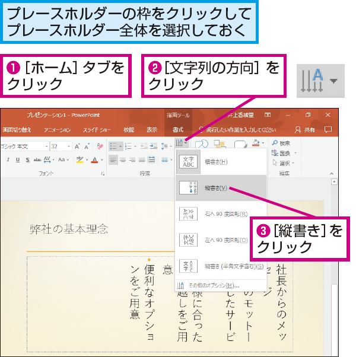Click the Increase Indent icon

(154, 146)
